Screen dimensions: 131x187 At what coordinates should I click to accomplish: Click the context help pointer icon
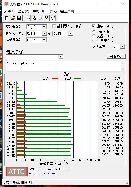click(52, 18)
